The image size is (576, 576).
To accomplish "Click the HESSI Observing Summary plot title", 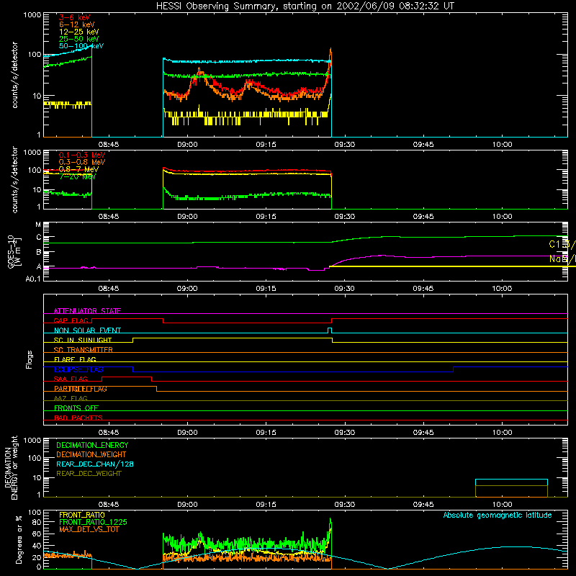I will coord(305,6).
